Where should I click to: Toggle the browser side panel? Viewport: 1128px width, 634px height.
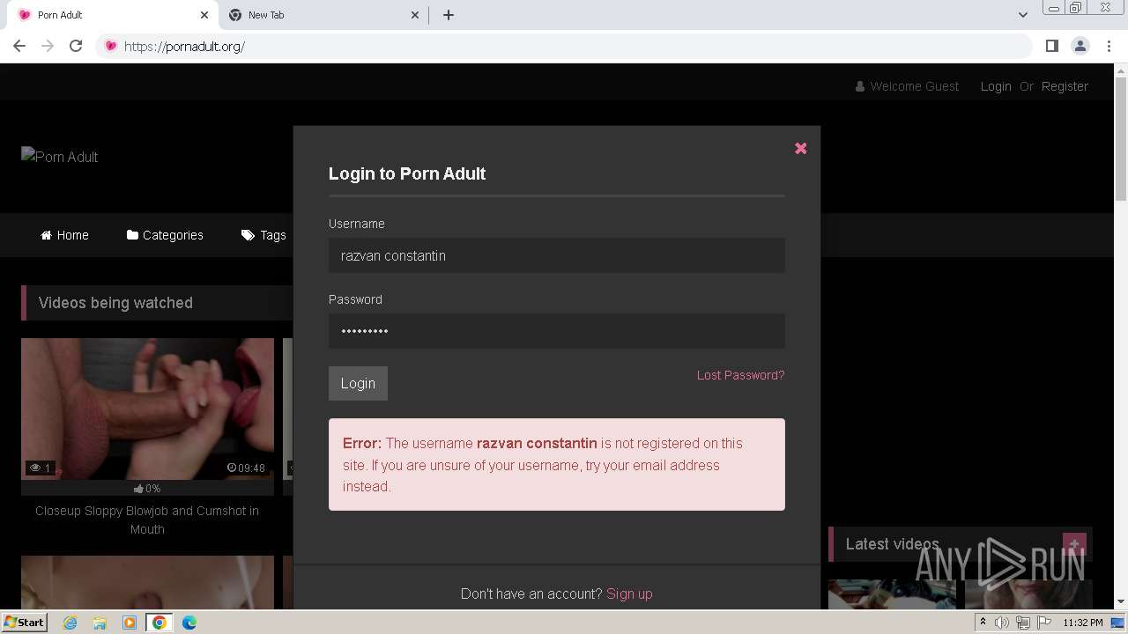click(x=1051, y=46)
